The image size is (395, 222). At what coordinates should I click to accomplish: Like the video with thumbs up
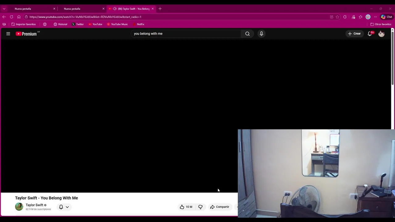point(186,207)
